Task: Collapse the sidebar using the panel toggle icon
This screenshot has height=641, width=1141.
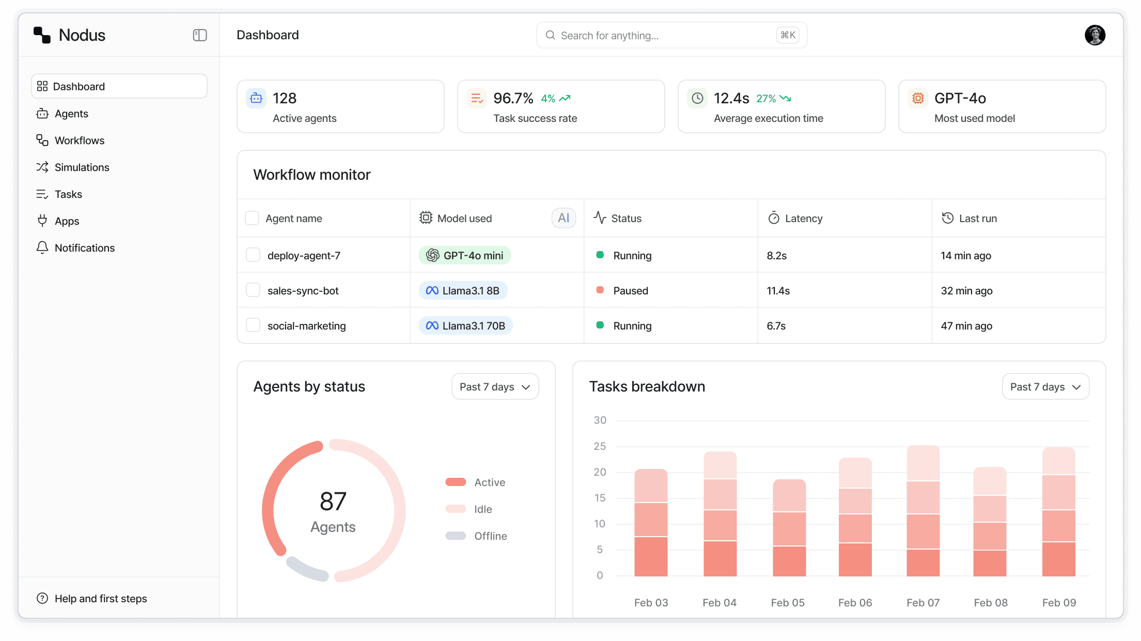Action: (200, 35)
